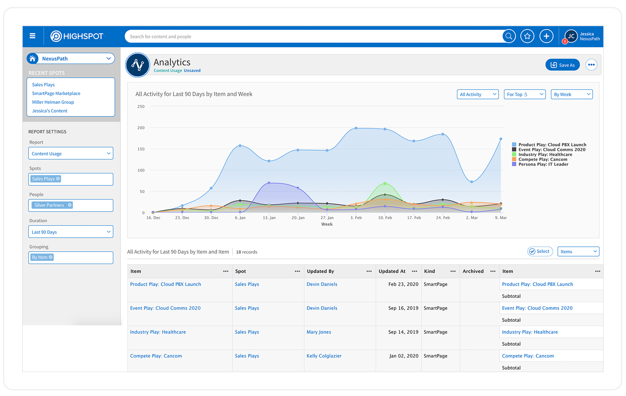Open Compete Play: Cancom in first Item column
Viewport: 626px width, 396px height.
click(x=156, y=356)
